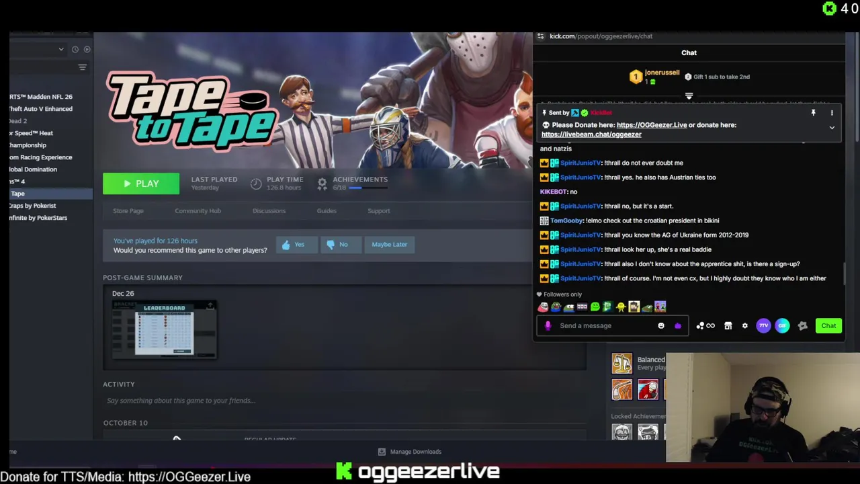Collapse the pinned message with chevron
Screen dimensions: 860x484
coord(832,127)
